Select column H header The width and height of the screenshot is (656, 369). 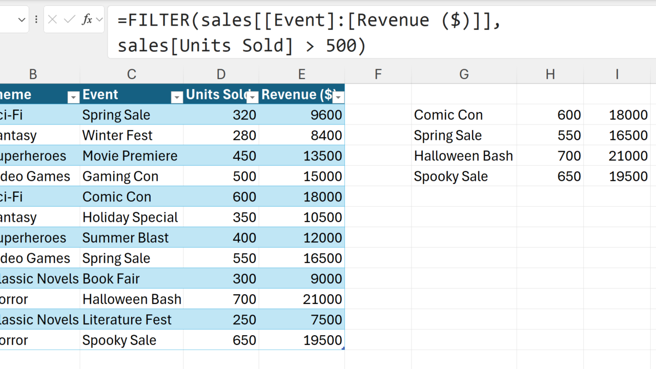point(550,74)
